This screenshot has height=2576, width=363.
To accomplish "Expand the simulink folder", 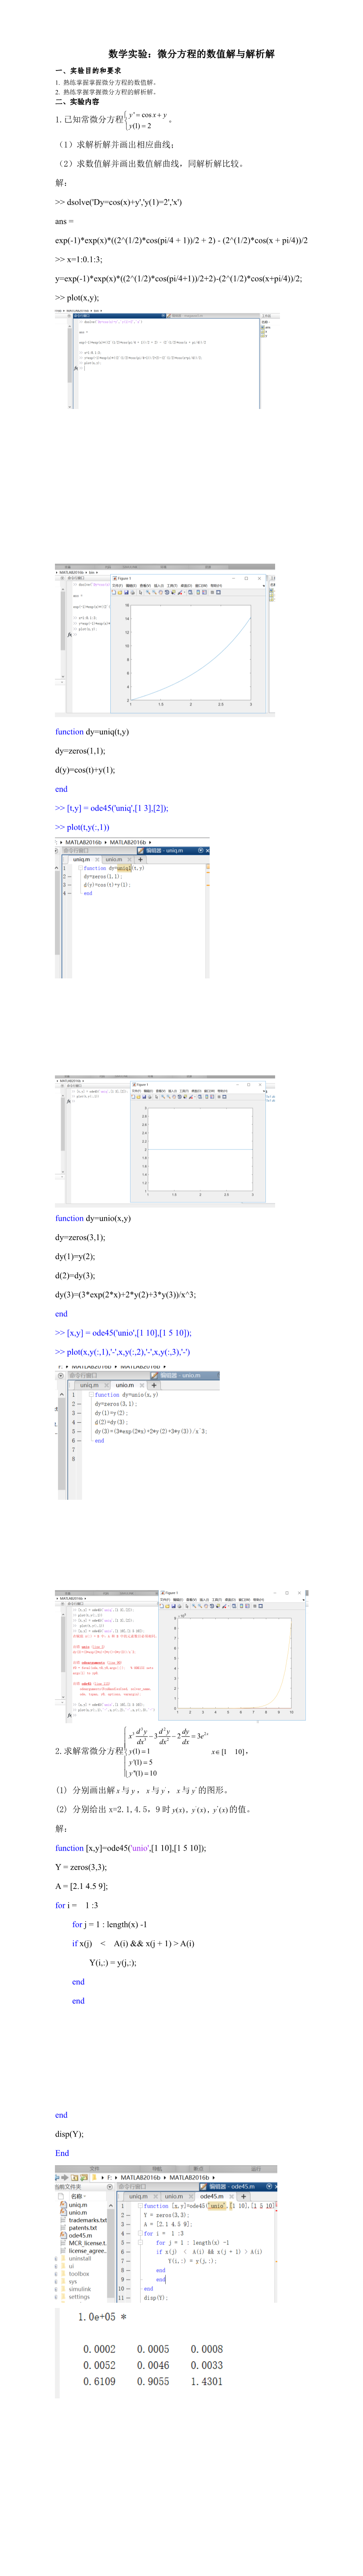I will point(55,2288).
